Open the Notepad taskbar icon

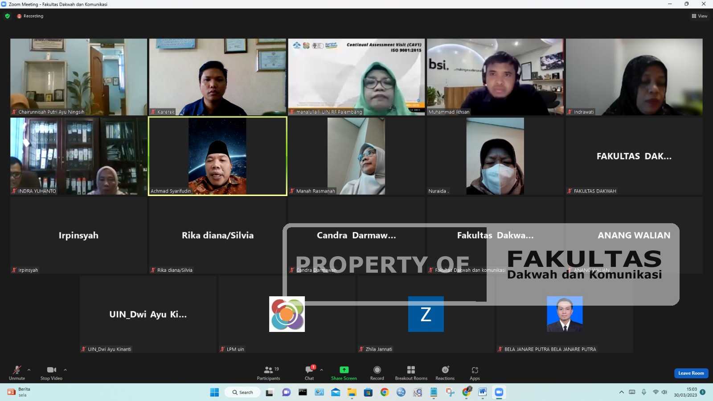tap(434, 392)
